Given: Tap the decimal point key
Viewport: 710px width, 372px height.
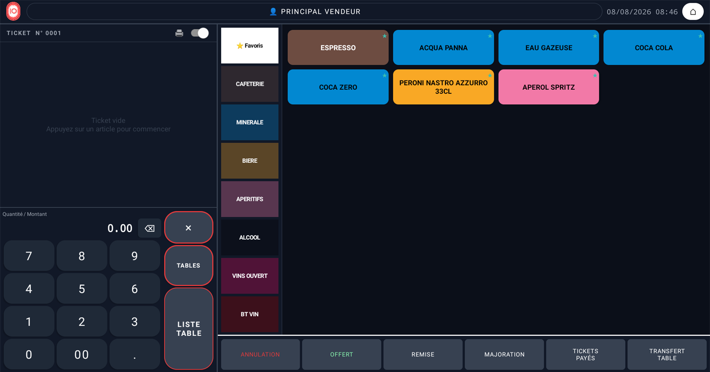Looking at the screenshot, I should [x=134, y=354].
